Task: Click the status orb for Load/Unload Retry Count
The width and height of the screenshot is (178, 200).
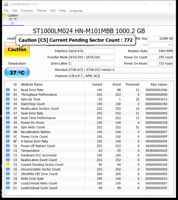Action: click(8, 183)
